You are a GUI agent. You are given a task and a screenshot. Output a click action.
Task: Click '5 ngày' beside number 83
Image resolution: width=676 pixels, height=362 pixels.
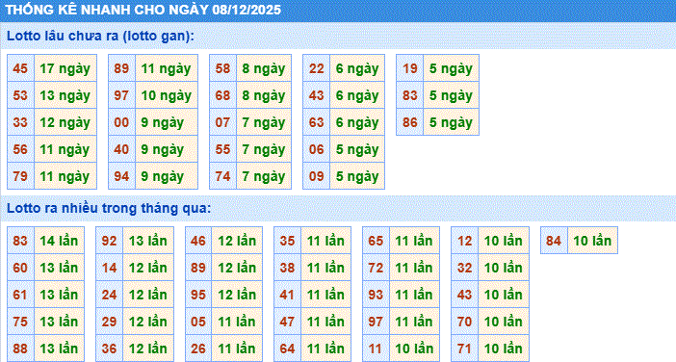click(x=451, y=95)
